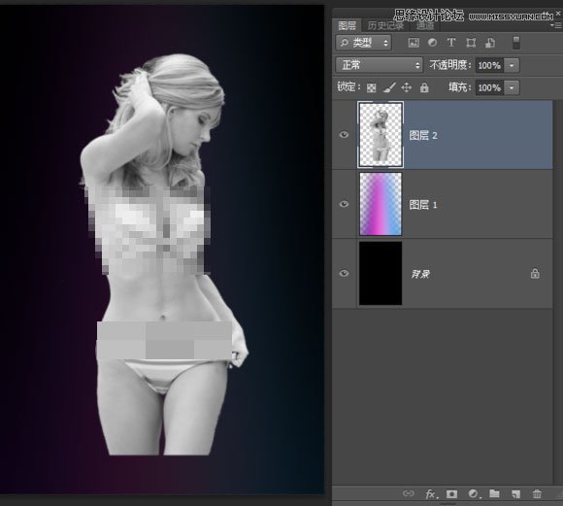The image size is (563, 506).
Task: Select the 背景 layer name
Action: (420, 274)
